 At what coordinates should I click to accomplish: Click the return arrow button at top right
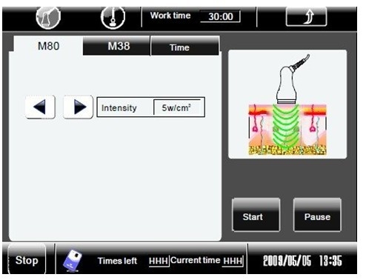point(306,16)
